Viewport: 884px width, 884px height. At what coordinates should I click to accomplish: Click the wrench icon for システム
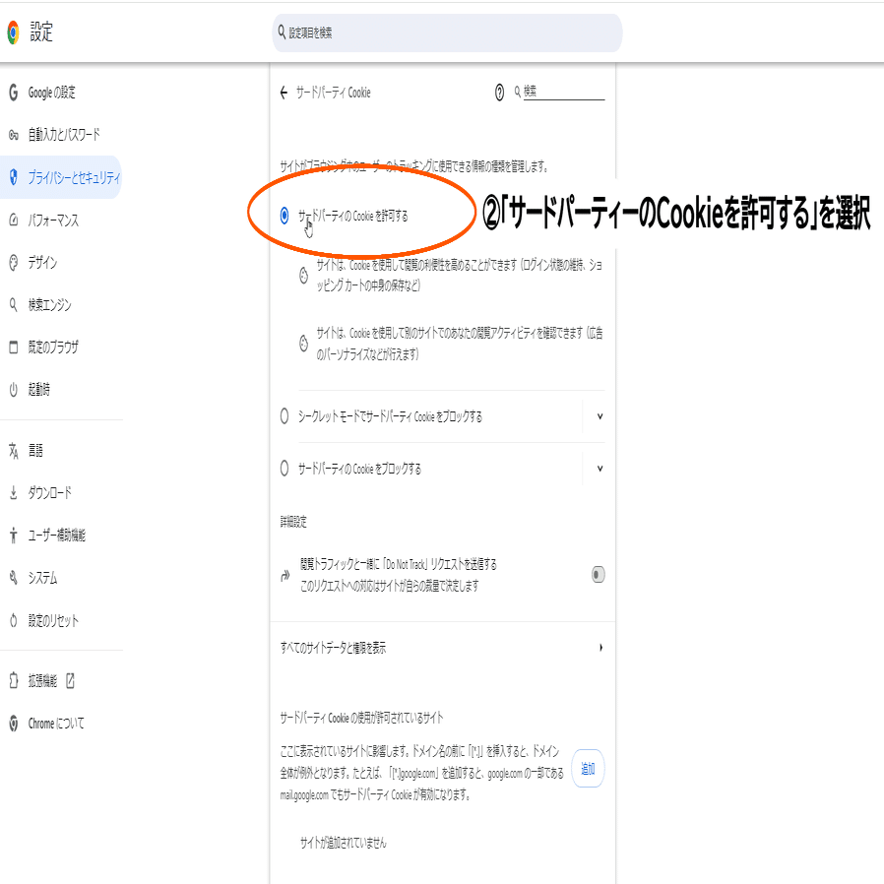(x=14, y=577)
